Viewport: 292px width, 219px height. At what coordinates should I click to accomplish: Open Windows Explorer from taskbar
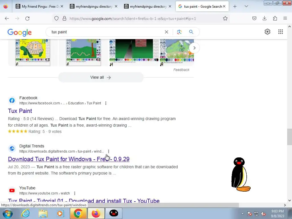tap(43, 213)
